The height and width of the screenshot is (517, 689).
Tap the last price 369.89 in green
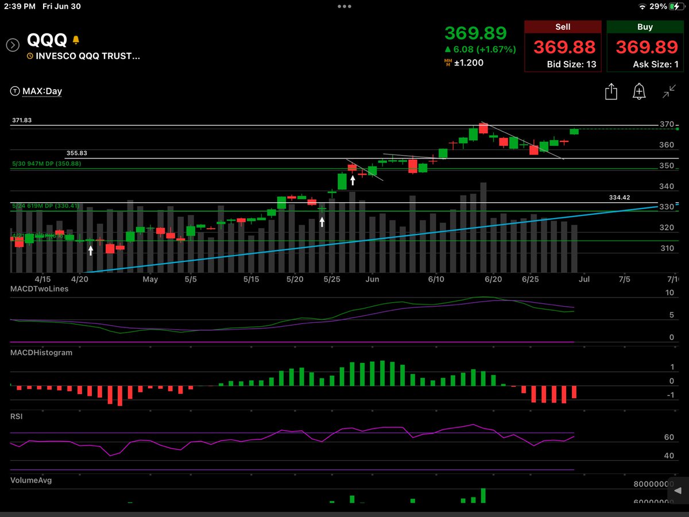tap(476, 33)
